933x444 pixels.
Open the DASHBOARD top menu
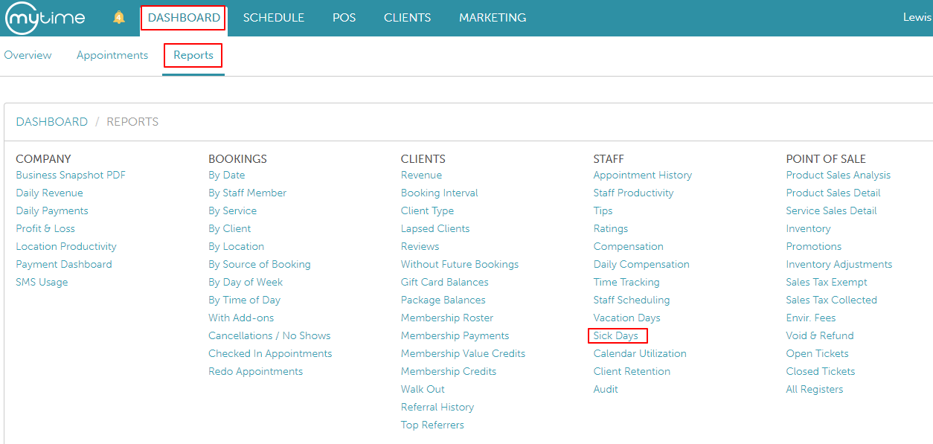coord(184,18)
